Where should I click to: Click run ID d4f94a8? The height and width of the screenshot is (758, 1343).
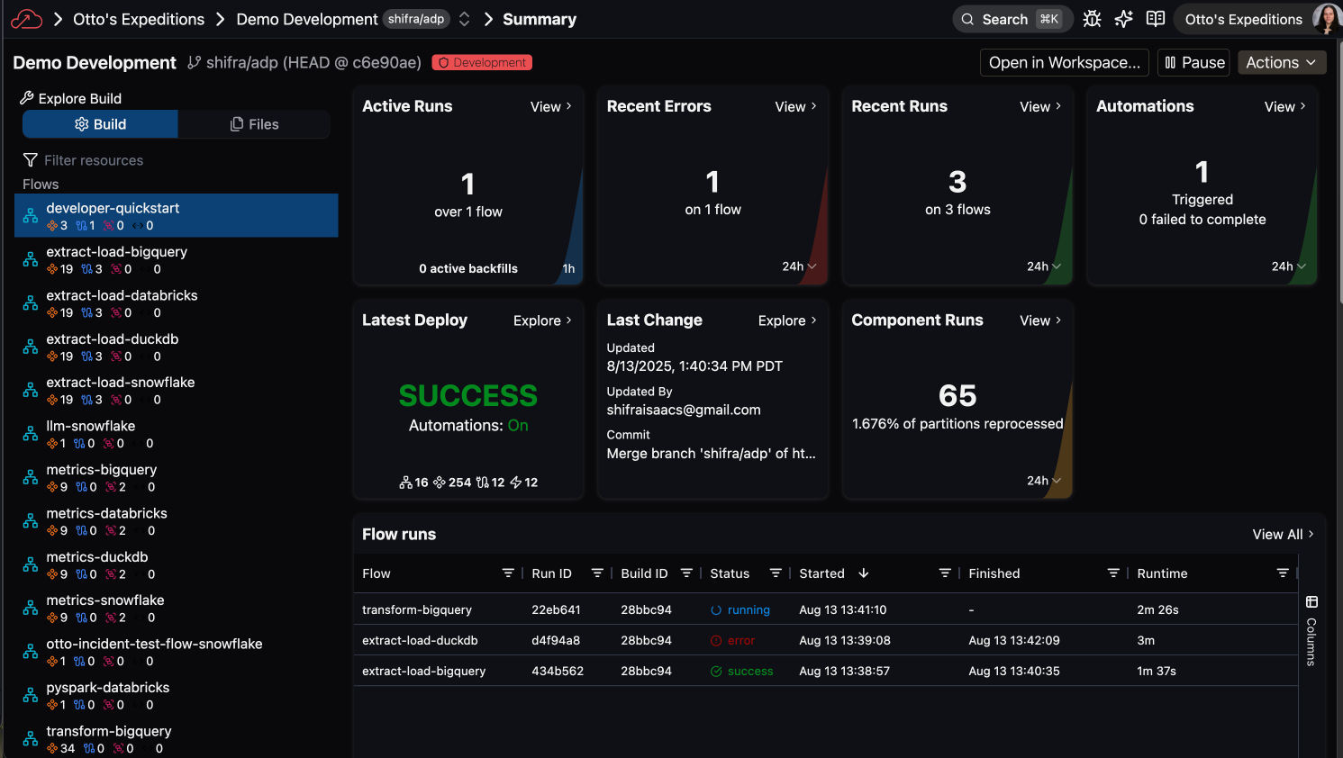[556, 641]
